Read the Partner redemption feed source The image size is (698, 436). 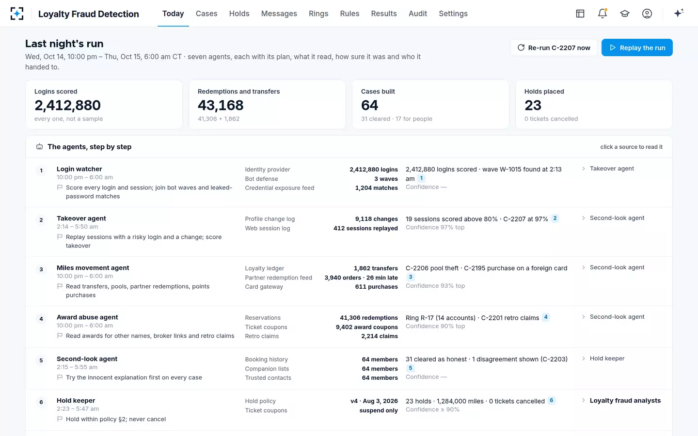(x=279, y=278)
